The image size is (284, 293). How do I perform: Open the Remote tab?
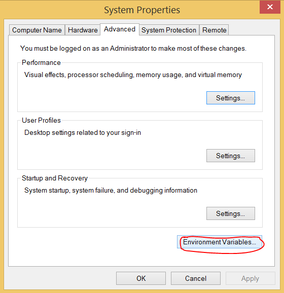[214, 30]
